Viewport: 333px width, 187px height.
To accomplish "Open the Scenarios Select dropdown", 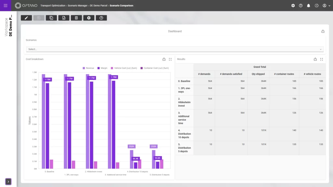I will [x=175, y=49].
